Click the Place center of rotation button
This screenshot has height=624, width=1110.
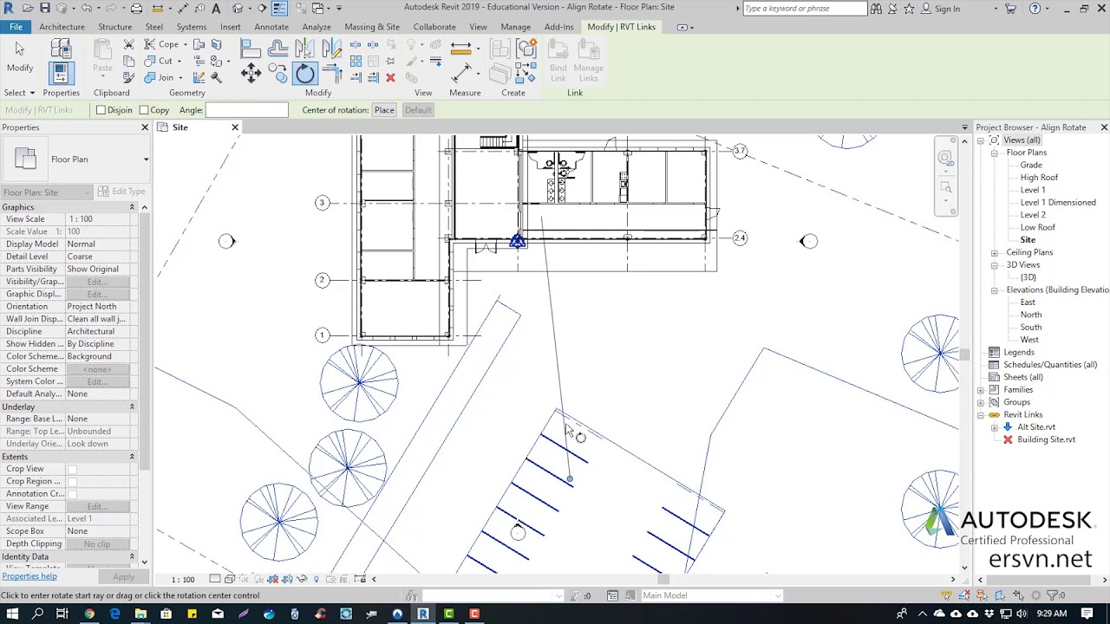pyautogui.click(x=384, y=110)
